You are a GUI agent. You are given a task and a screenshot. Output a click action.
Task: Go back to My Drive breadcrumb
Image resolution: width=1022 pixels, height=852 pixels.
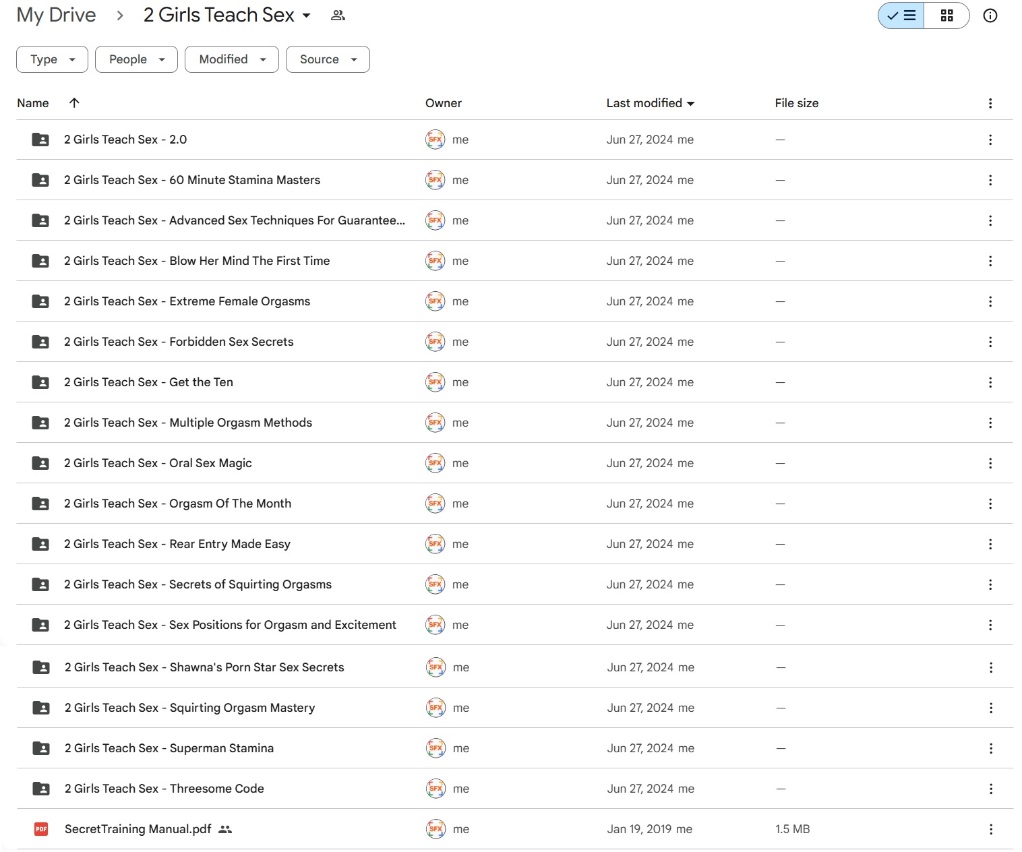57,16
